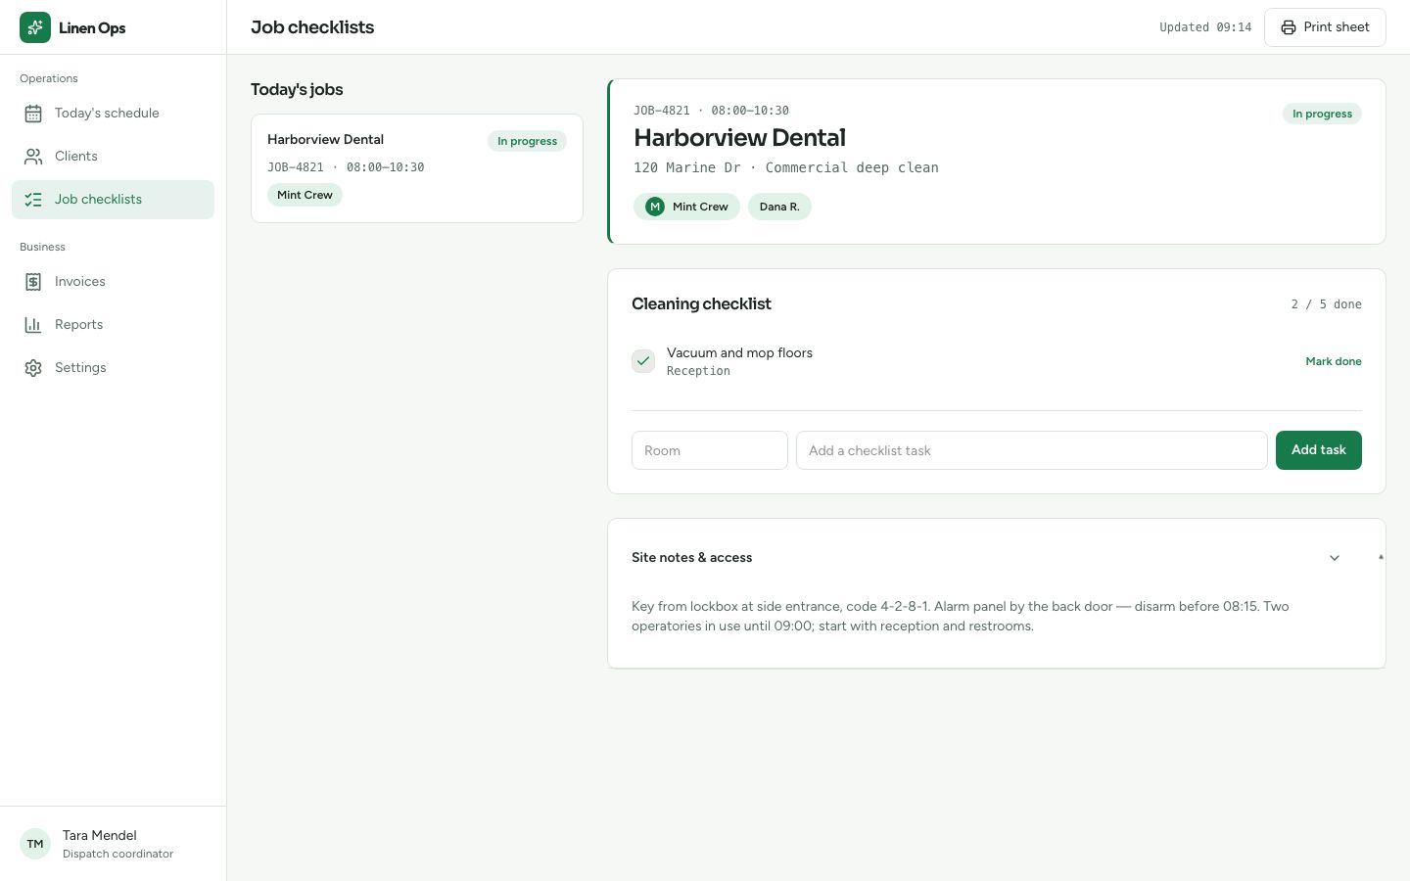The image size is (1410, 881).
Task: Select the Harborview Dental job card
Action: point(417,168)
